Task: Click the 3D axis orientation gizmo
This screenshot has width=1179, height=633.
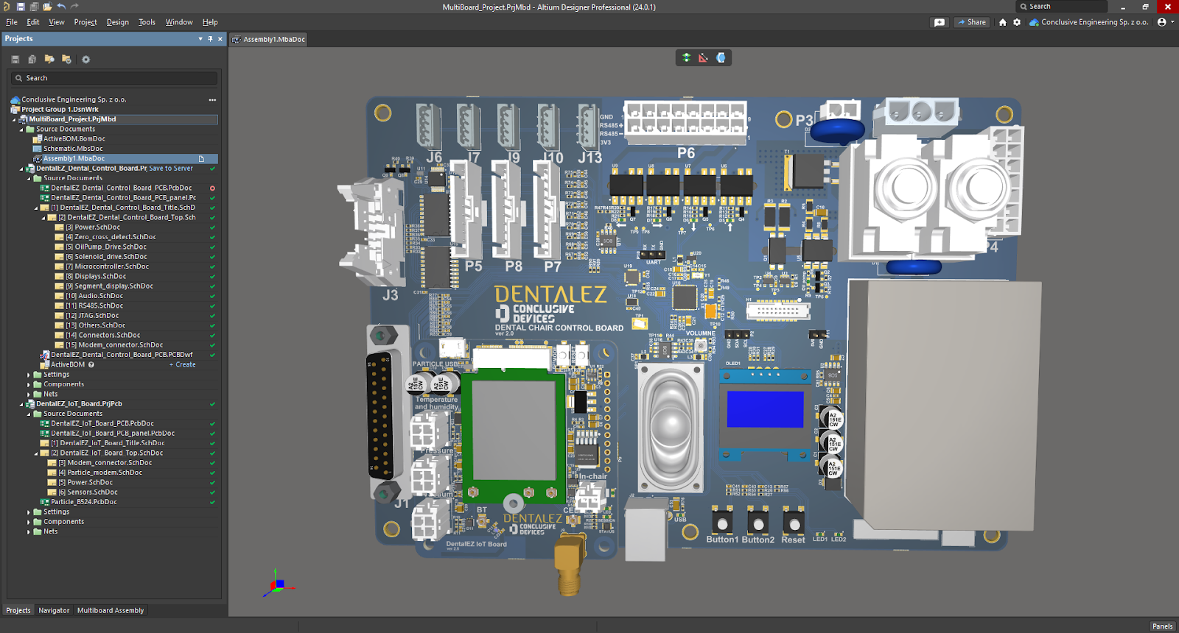Action: (x=278, y=584)
